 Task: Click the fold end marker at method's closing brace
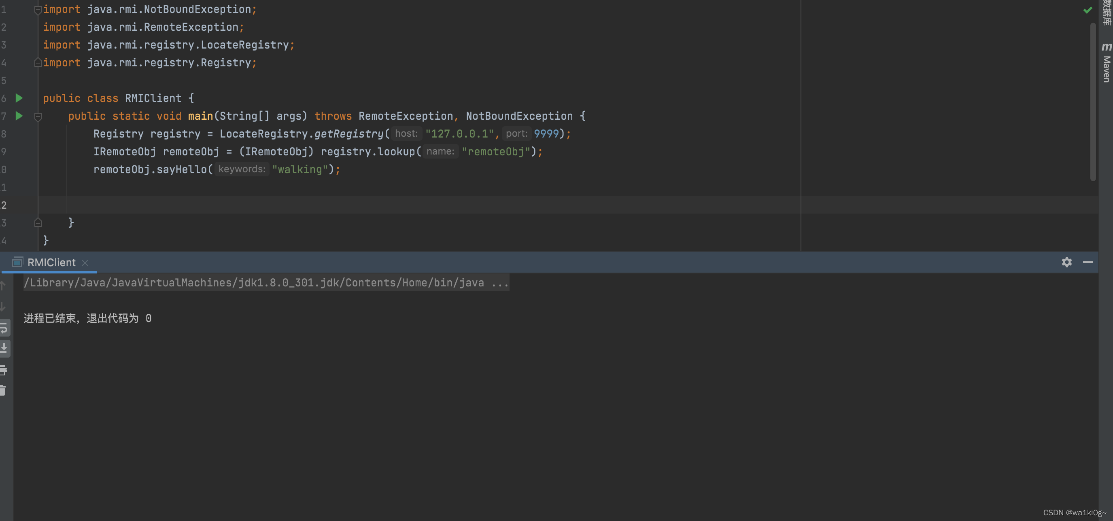38,223
